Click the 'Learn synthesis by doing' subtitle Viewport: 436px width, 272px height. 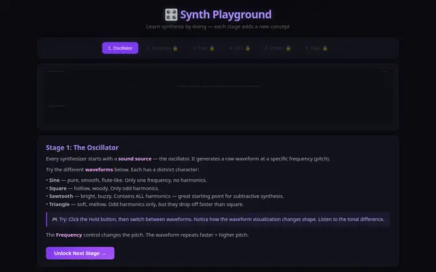pos(218,27)
